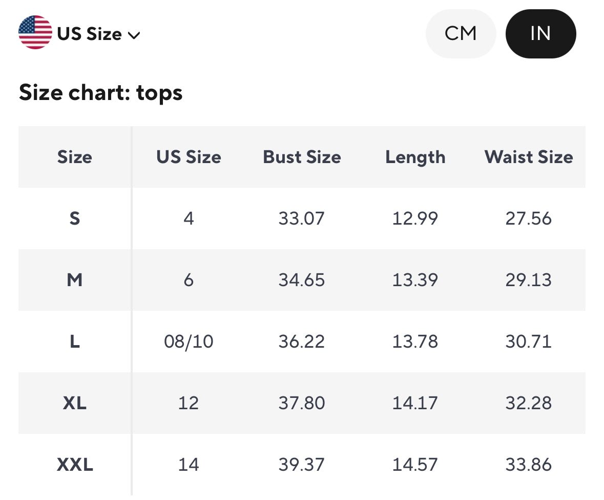Click bust size value 33.07
This screenshot has height=500, width=604.
click(x=302, y=218)
